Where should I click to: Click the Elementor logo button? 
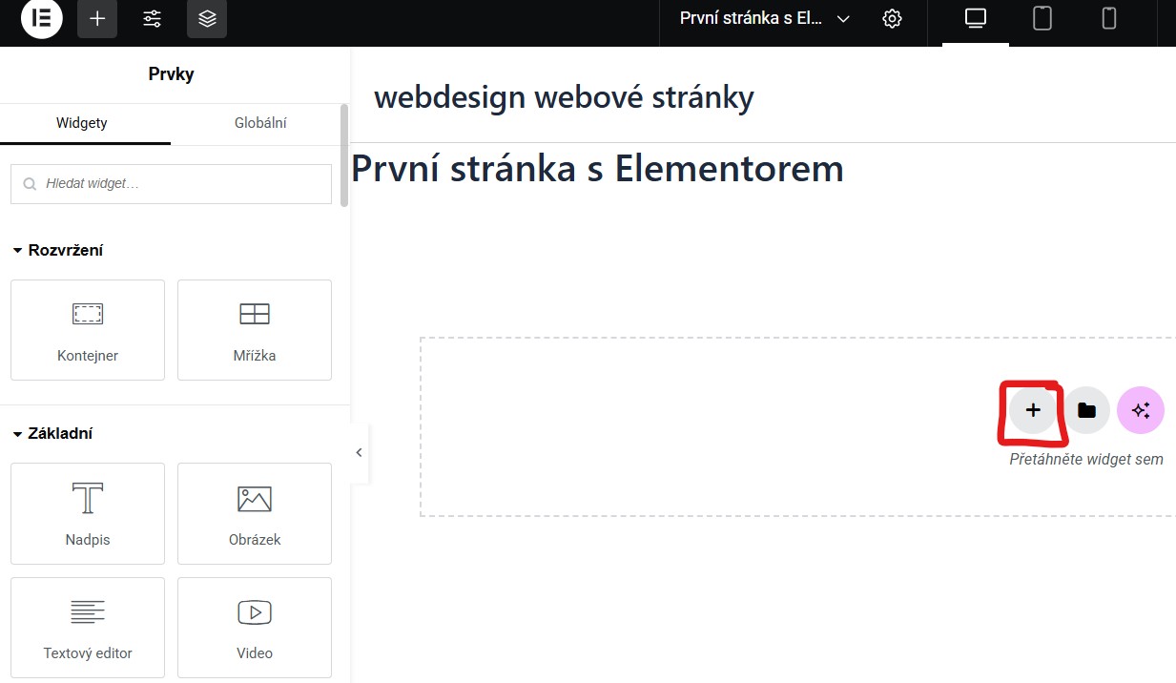[41, 19]
